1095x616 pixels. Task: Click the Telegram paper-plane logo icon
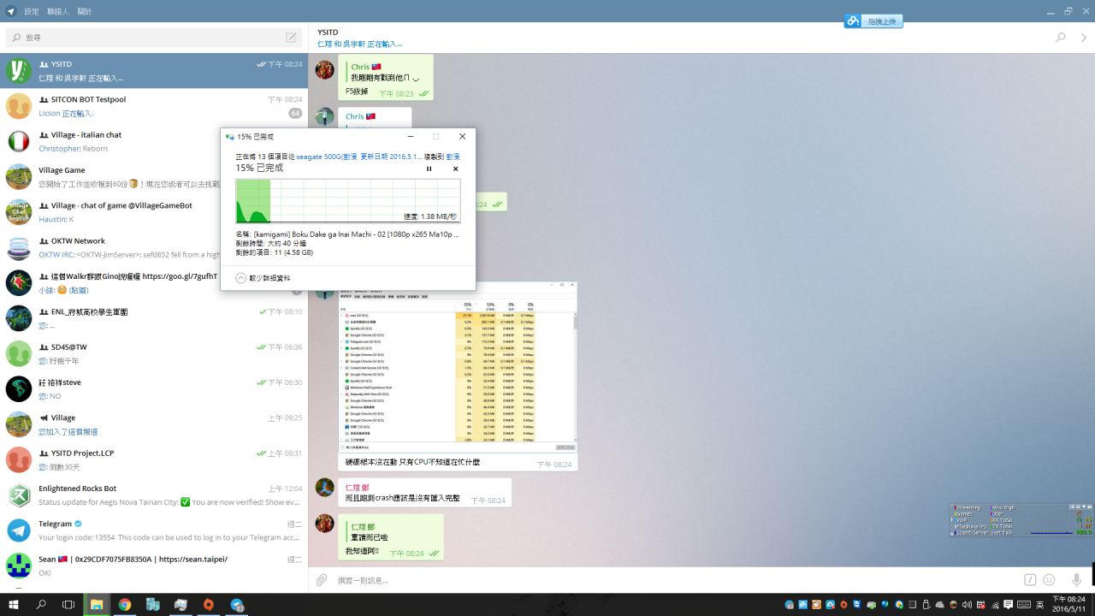point(11,11)
